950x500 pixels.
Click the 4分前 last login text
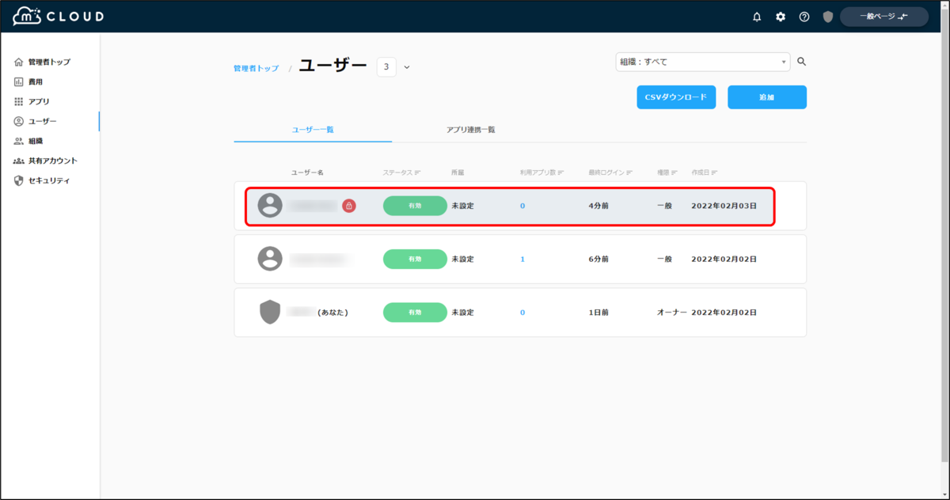coord(598,206)
